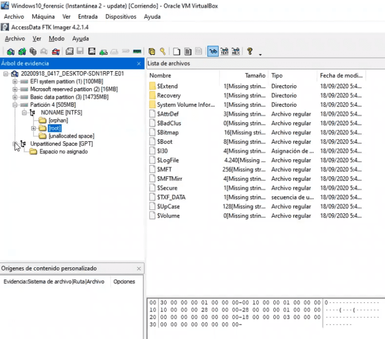Close the Árbol de evidencia pane
This screenshot has width=385, height=339.
(x=139, y=64)
